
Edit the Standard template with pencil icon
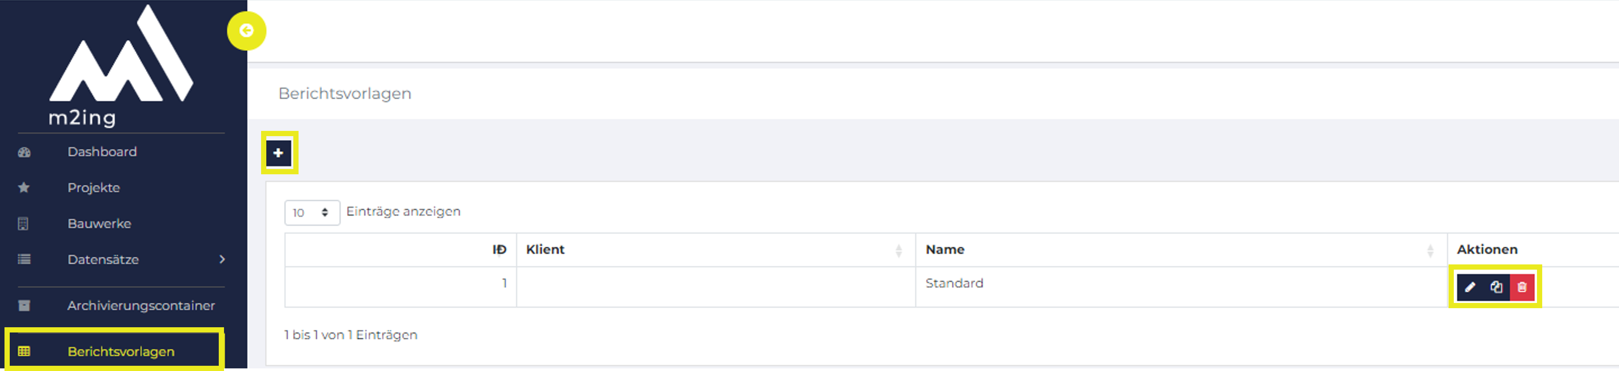[1470, 288]
